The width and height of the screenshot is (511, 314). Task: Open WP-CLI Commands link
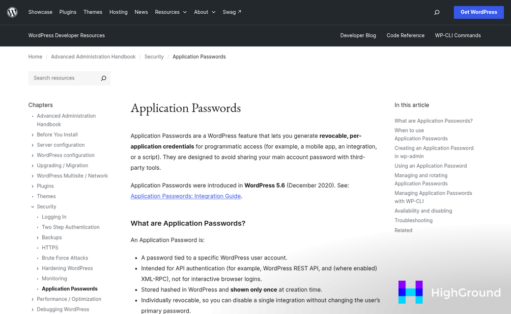457,35
